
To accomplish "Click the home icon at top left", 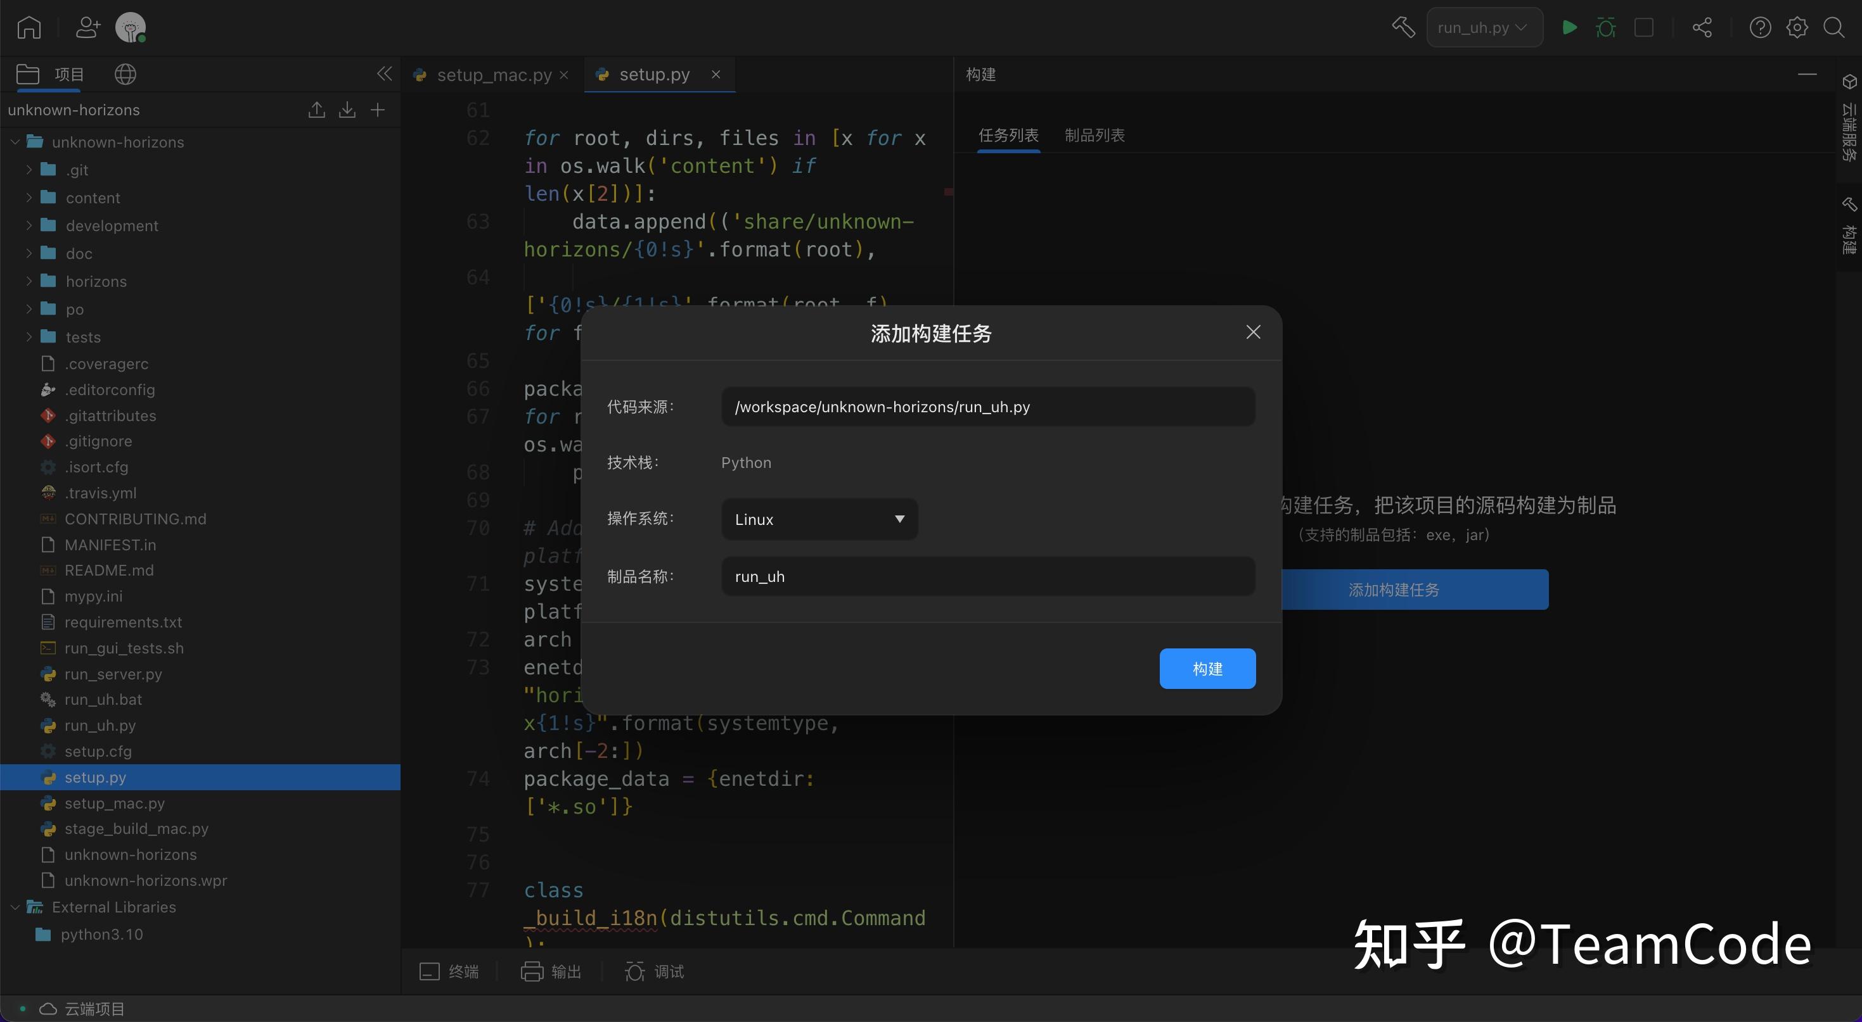I will (29, 27).
